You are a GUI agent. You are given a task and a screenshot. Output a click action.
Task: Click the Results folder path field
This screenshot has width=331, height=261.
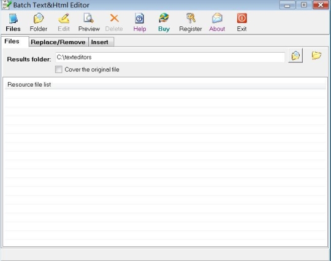pos(170,57)
